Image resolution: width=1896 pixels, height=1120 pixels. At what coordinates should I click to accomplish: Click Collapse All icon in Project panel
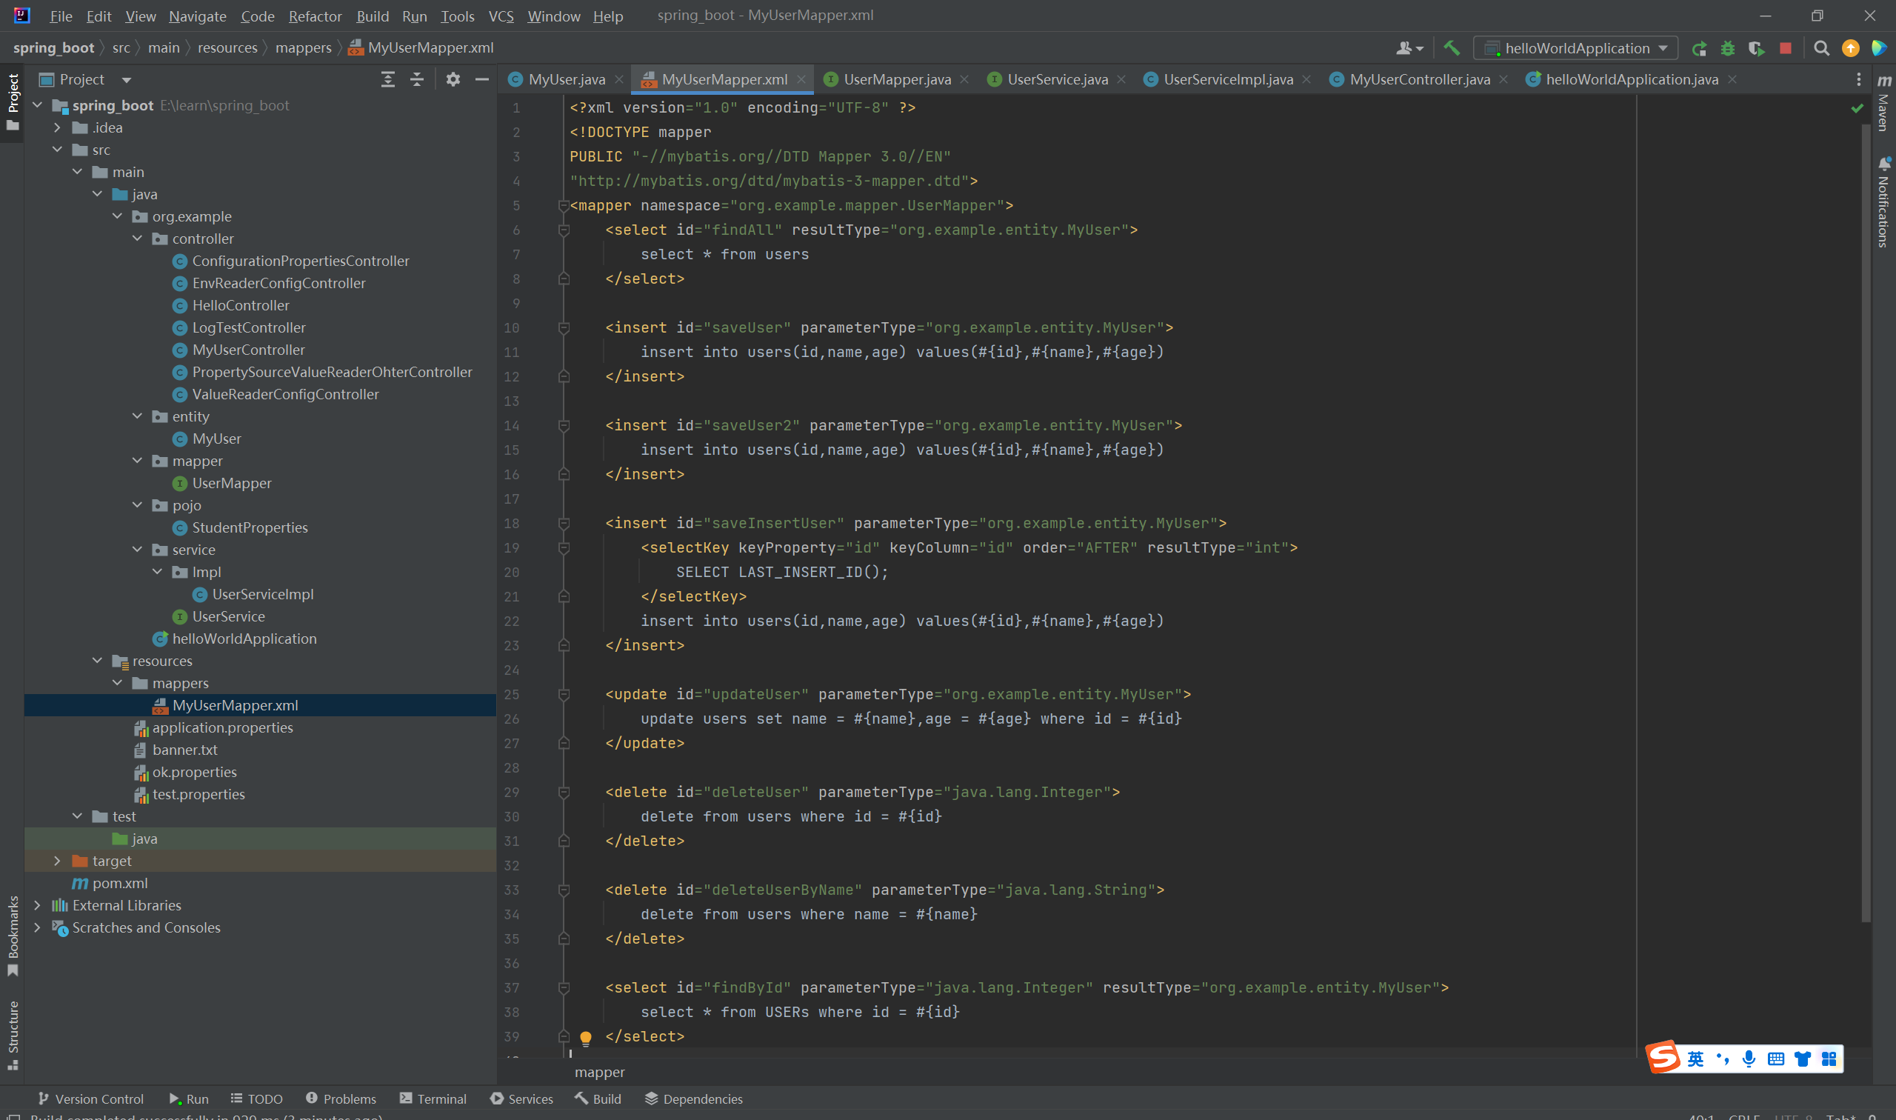(x=416, y=79)
